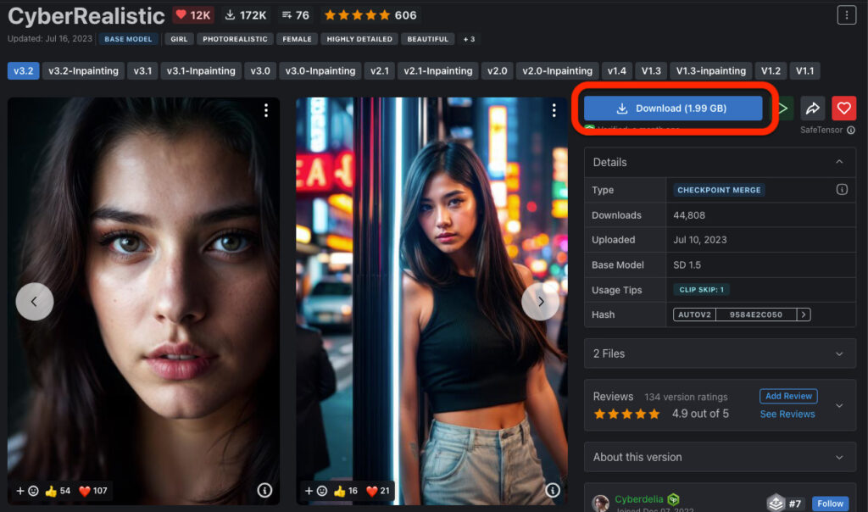Open the V1.3-inpainting version tab
This screenshot has height=512, width=868.
(x=711, y=71)
